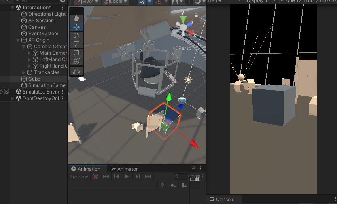Open the snap increment ruler dropdown

tap(177, 2)
